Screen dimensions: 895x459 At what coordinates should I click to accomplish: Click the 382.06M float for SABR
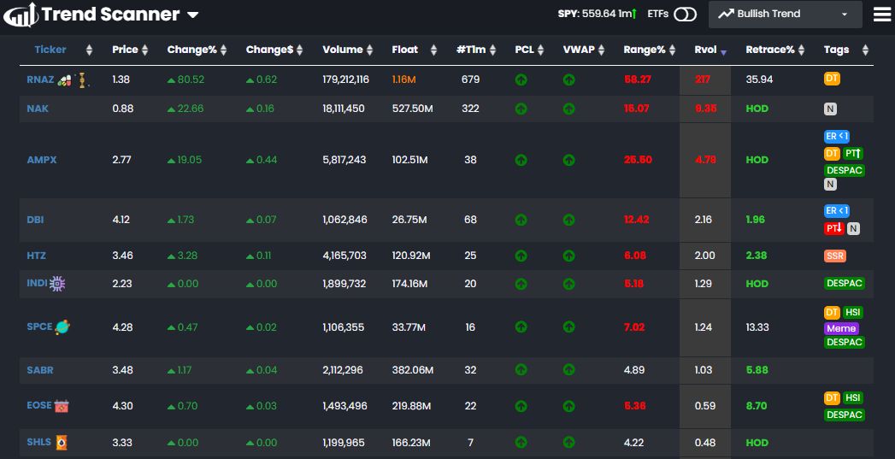(x=413, y=370)
